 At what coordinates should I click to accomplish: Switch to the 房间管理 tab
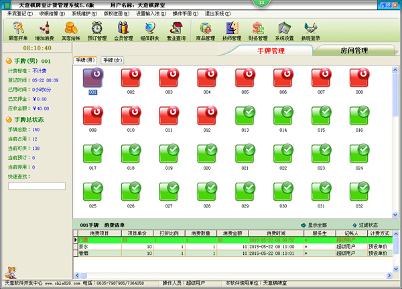coord(354,51)
